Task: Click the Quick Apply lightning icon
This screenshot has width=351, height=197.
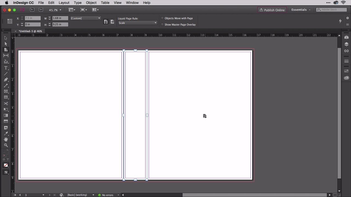Action: [340, 21]
